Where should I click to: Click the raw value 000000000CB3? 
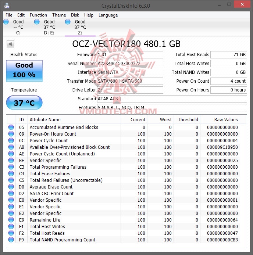[x=222, y=240]
